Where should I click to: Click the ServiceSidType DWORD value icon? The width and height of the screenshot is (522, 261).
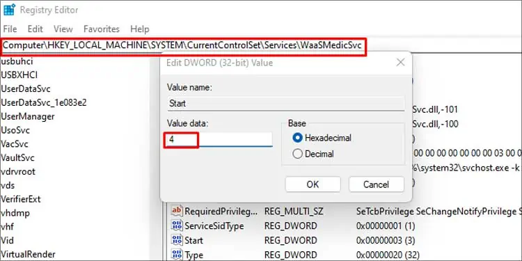pos(177,226)
